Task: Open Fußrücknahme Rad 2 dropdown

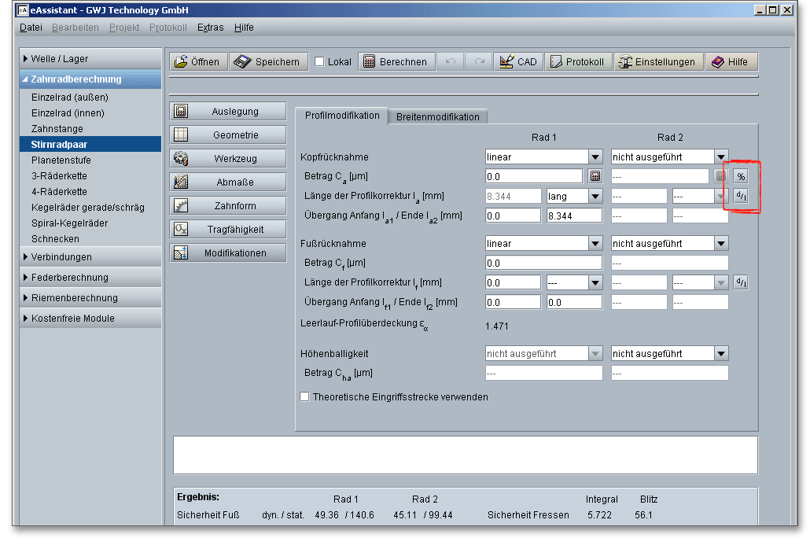Action: [720, 244]
